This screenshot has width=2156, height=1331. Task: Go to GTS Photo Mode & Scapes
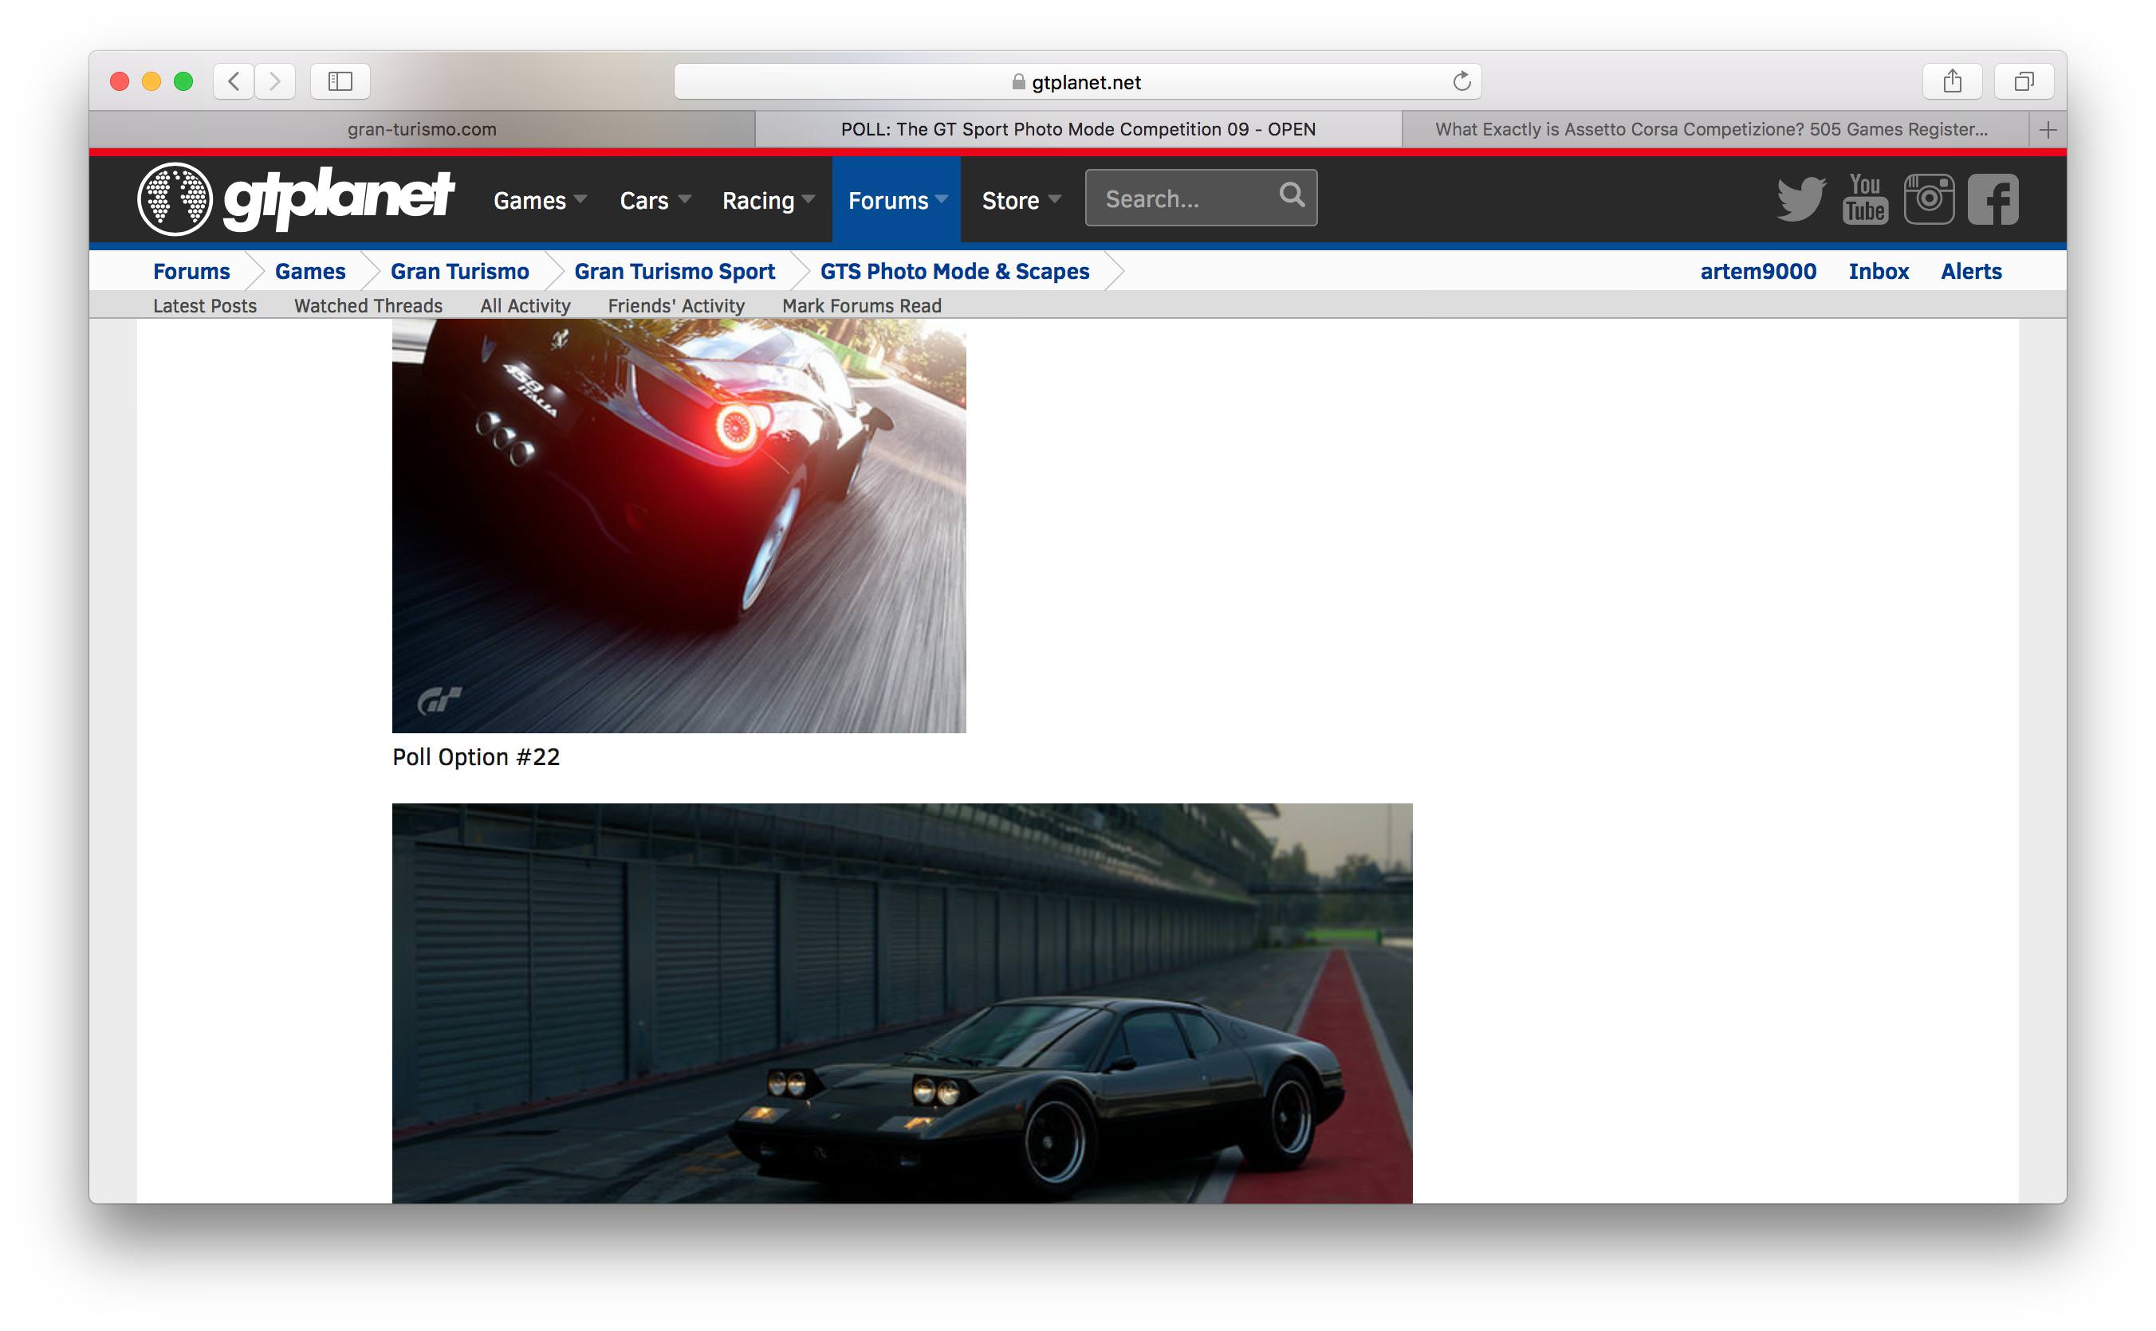[954, 271]
